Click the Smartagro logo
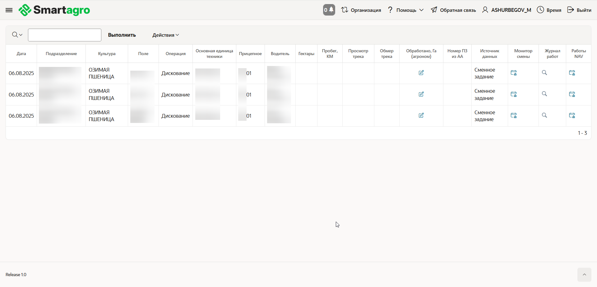 (x=54, y=10)
